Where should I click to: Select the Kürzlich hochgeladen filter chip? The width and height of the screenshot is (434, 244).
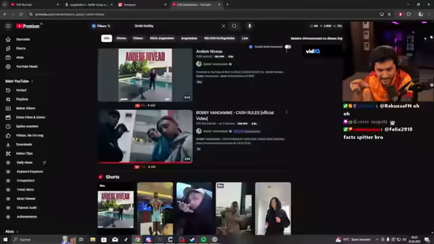pyautogui.click(x=219, y=39)
